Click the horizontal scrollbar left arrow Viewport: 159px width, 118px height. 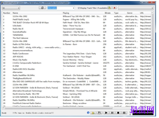click(3, 108)
